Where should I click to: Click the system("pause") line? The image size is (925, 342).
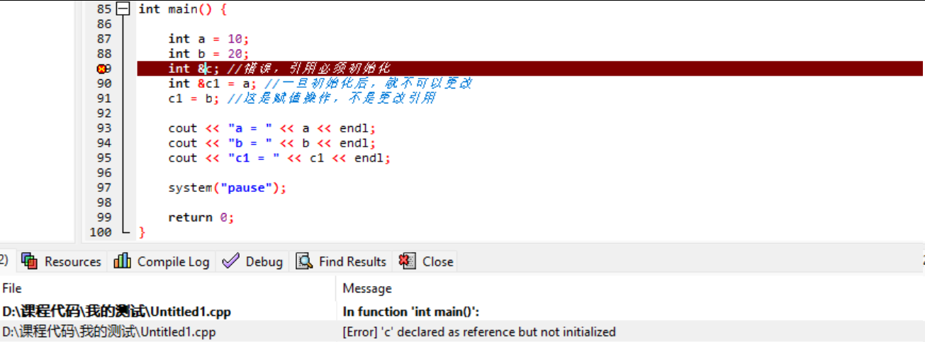(228, 188)
